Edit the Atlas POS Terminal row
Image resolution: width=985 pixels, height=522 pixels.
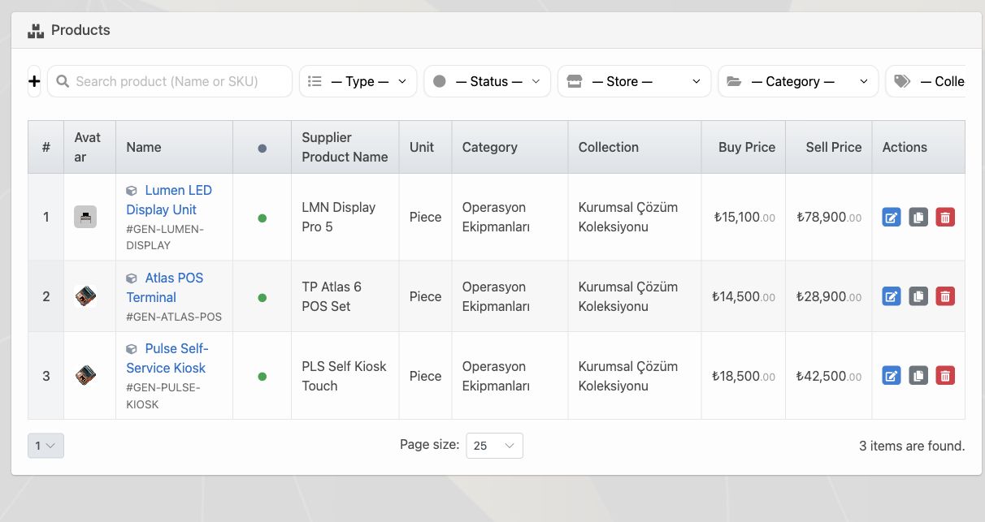[x=892, y=296]
